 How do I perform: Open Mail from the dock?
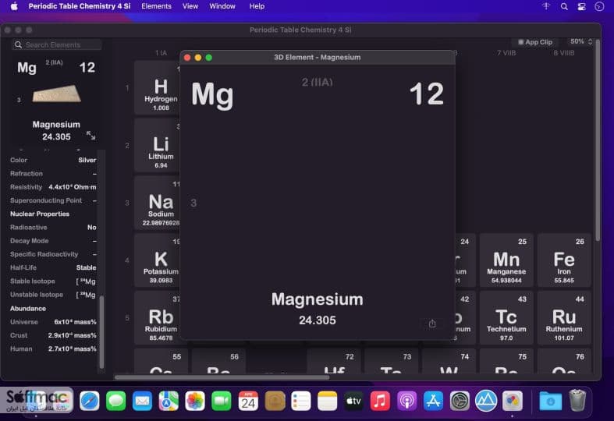click(x=142, y=401)
